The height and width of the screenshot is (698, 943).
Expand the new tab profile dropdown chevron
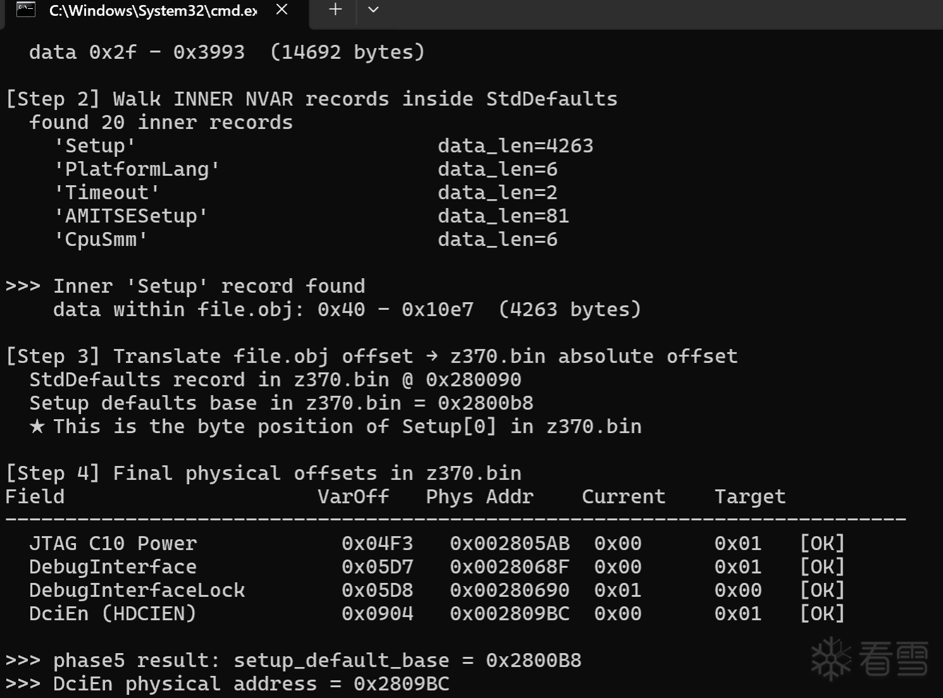373,9
